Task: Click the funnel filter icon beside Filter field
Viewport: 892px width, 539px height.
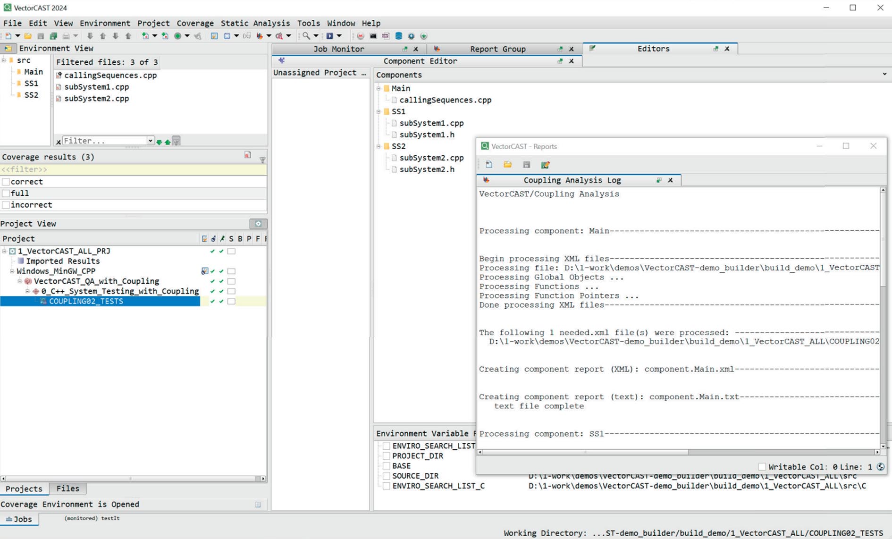Action: click(x=176, y=141)
